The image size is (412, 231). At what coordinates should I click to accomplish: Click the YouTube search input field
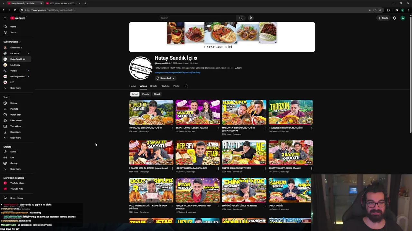[197, 18]
